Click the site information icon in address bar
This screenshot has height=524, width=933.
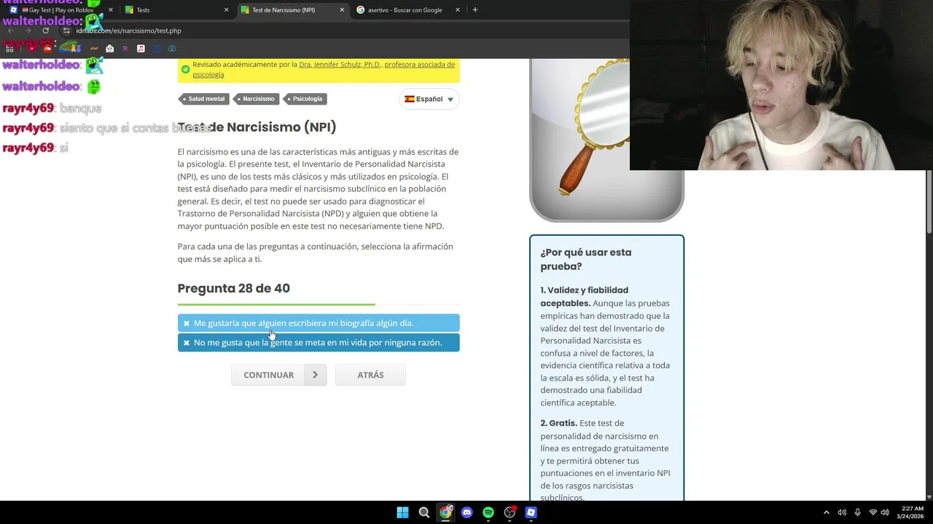[x=66, y=31]
